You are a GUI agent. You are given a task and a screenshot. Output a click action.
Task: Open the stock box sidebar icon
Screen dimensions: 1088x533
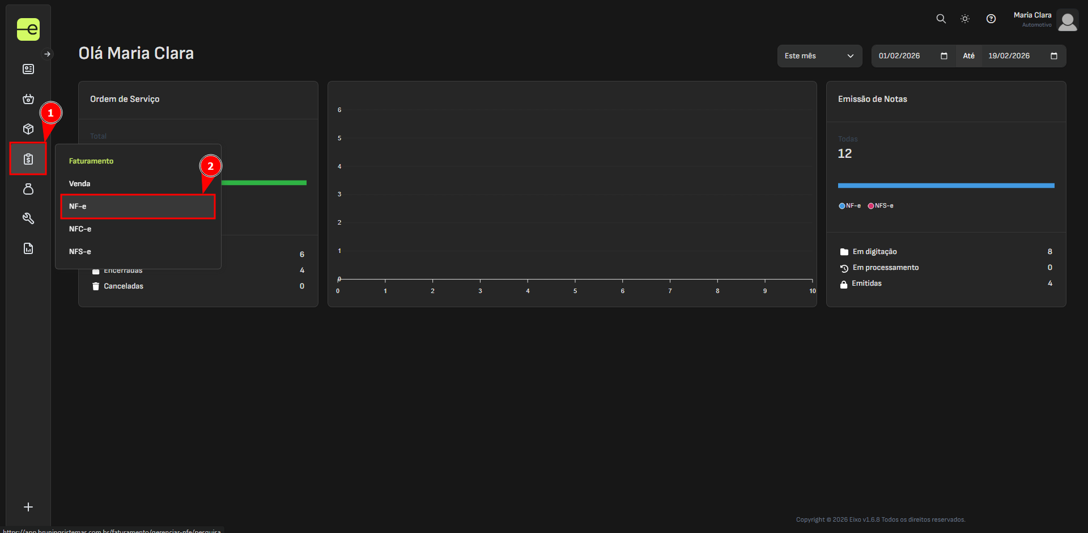coord(28,129)
